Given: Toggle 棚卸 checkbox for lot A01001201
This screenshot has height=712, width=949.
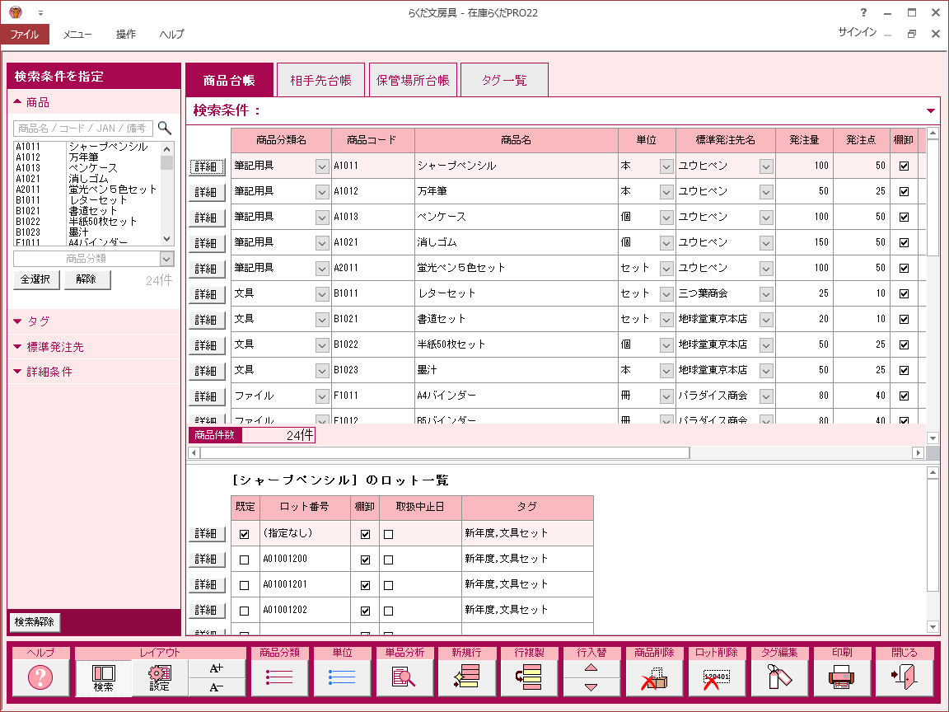Looking at the screenshot, I should (x=365, y=585).
